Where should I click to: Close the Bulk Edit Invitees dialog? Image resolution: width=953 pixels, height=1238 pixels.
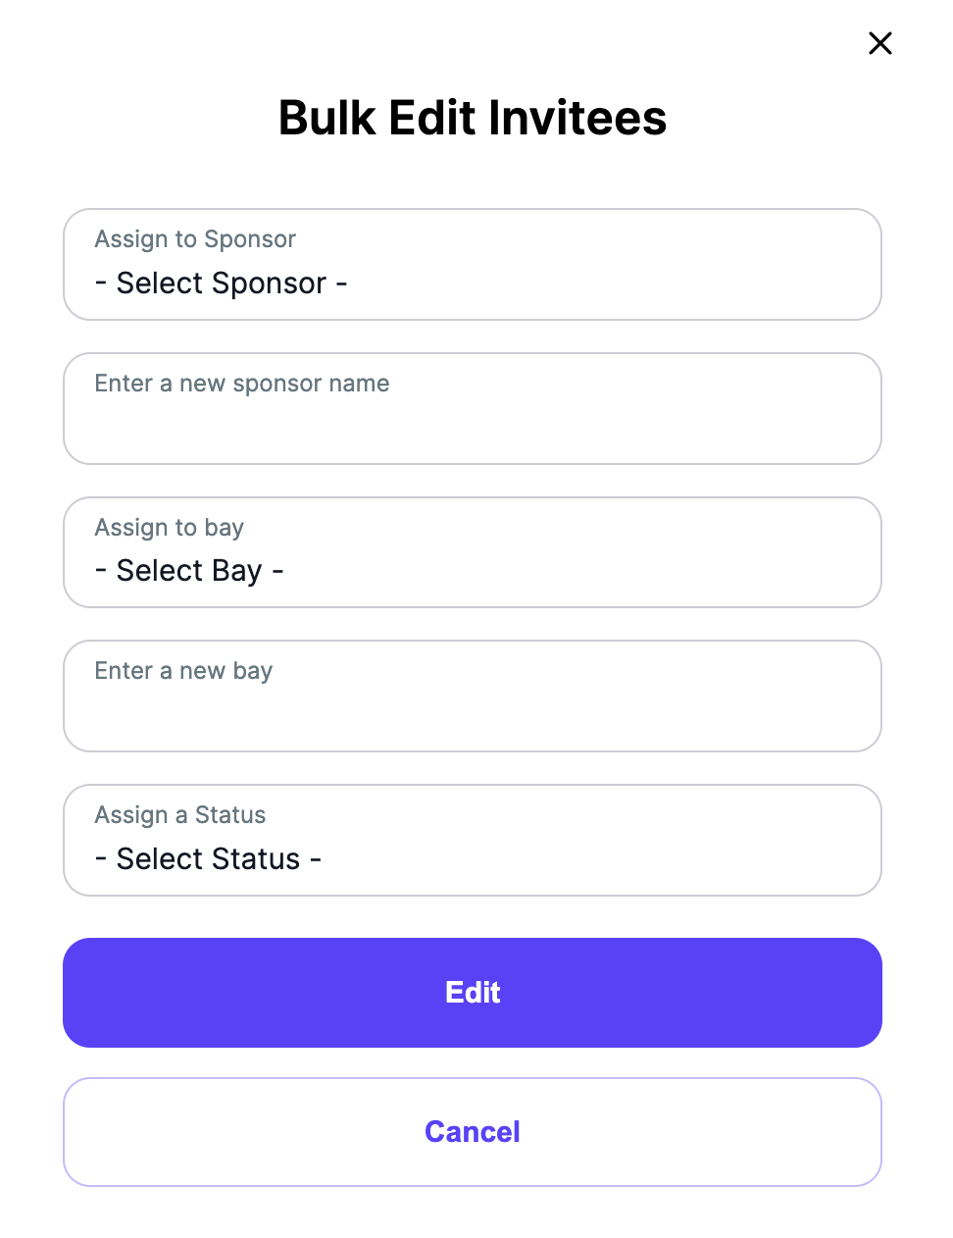point(879,43)
